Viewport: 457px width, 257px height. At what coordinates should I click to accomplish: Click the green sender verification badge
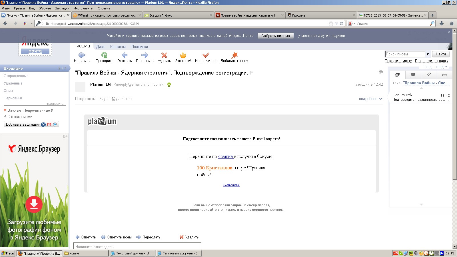pyautogui.click(x=169, y=85)
